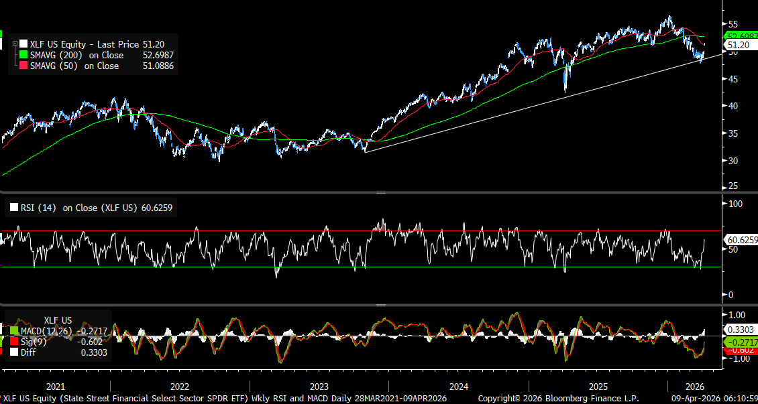Image resolution: width=758 pixels, height=404 pixels.
Task: Click the green -0.2717 tag on MACD axis
Action: coord(741,342)
